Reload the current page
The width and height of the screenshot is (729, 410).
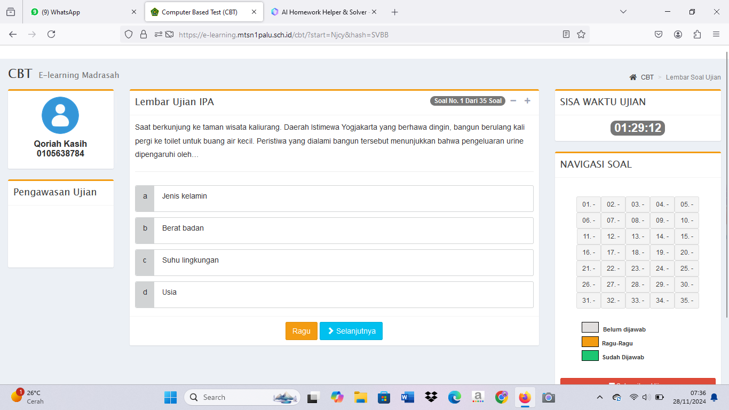pyautogui.click(x=51, y=34)
